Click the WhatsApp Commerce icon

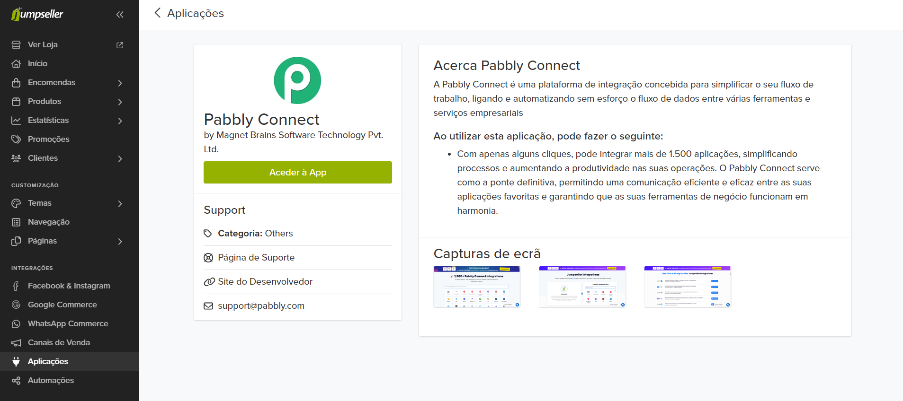click(x=16, y=324)
